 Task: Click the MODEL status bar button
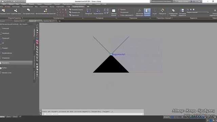(x=166, y=117)
